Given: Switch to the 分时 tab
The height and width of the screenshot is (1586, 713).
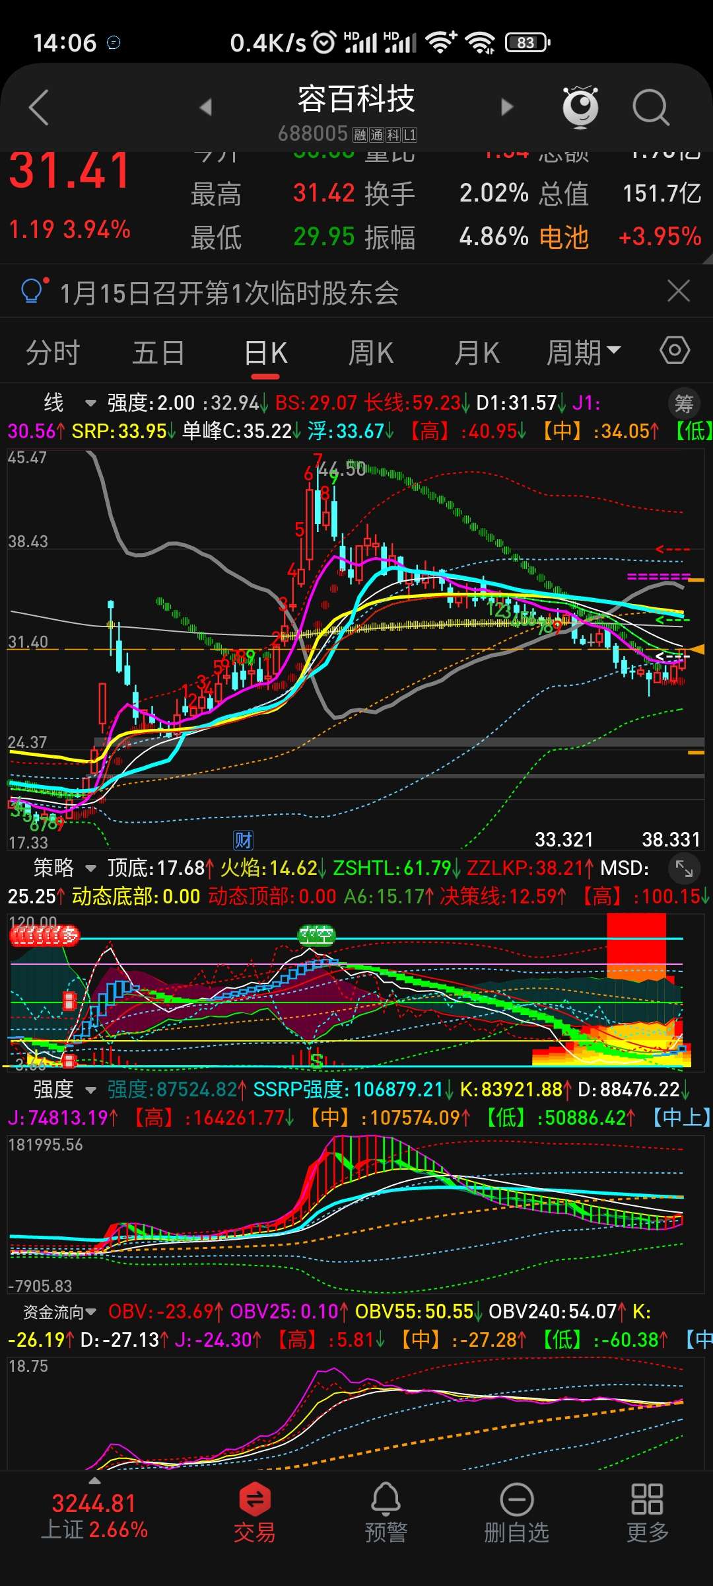Looking at the screenshot, I should coord(53,352).
